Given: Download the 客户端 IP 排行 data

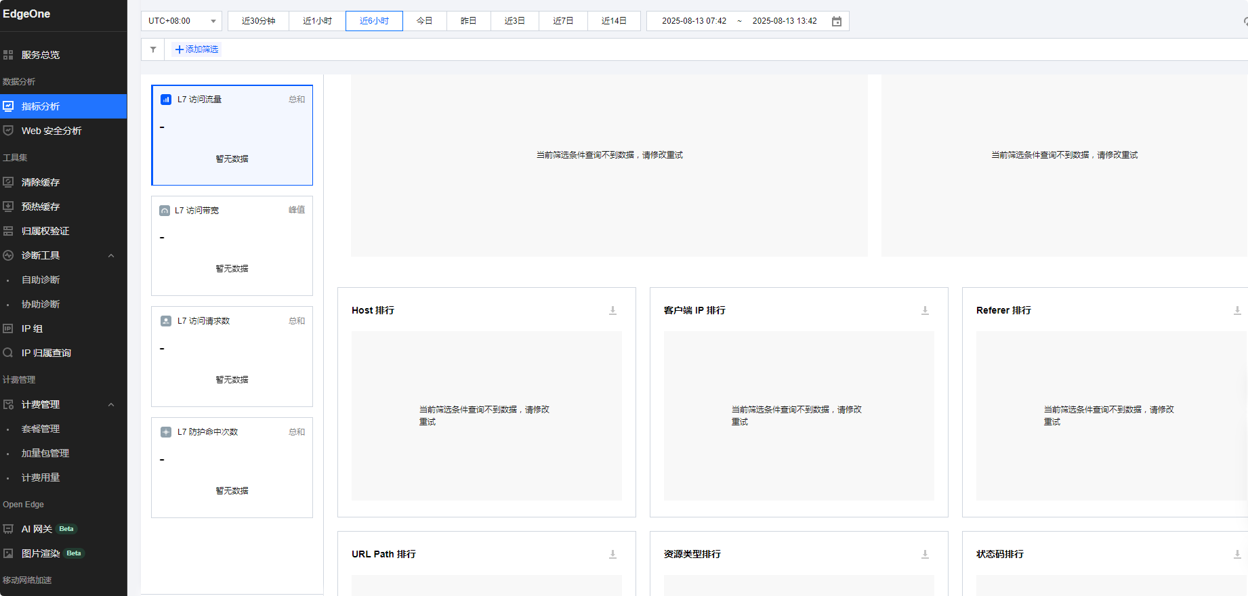Looking at the screenshot, I should pyautogui.click(x=925, y=310).
